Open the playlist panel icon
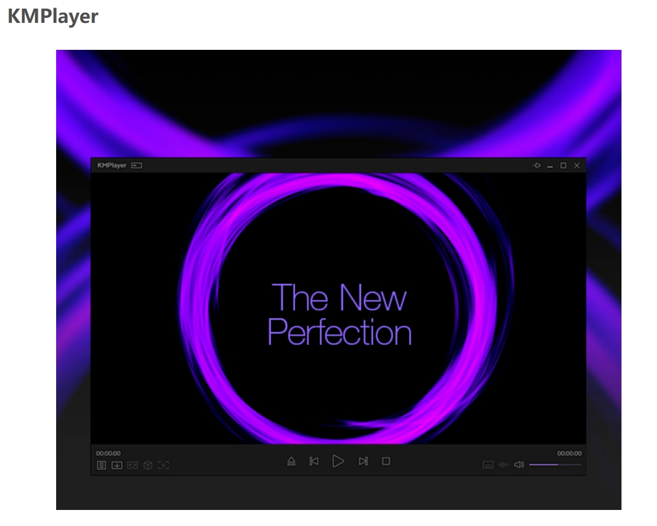The width and height of the screenshot is (657, 526). (101, 465)
